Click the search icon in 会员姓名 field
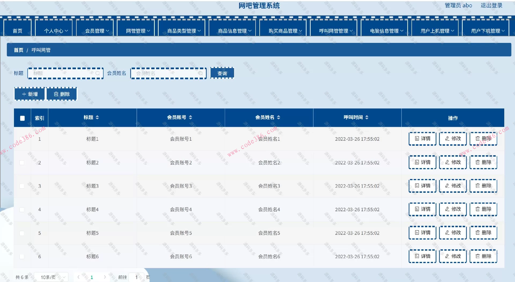This screenshot has width=515, height=282. (201, 73)
